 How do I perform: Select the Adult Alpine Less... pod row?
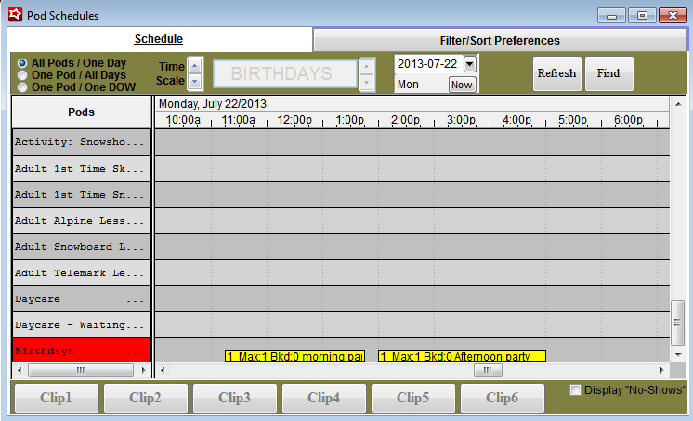(x=82, y=220)
